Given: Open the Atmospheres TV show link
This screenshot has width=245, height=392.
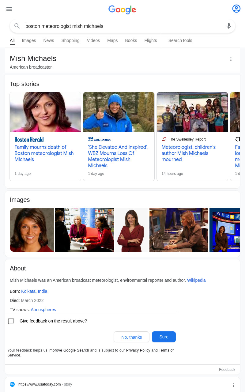Looking at the screenshot, I should (x=43, y=310).
